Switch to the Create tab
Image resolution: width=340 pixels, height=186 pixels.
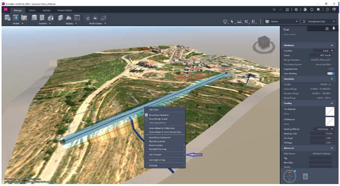[x=32, y=10]
